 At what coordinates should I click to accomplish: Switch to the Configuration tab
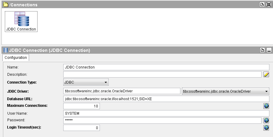pos(16,57)
